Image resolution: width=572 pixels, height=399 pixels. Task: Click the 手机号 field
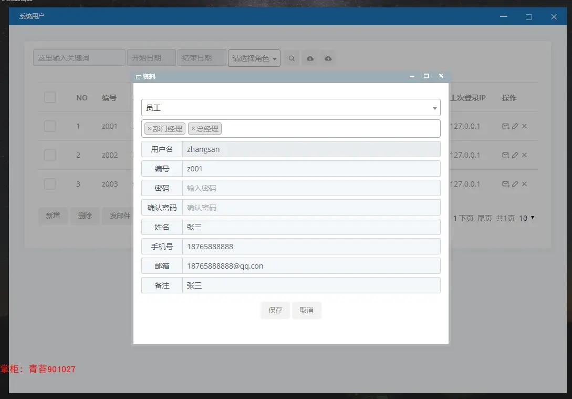(x=311, y=247)
